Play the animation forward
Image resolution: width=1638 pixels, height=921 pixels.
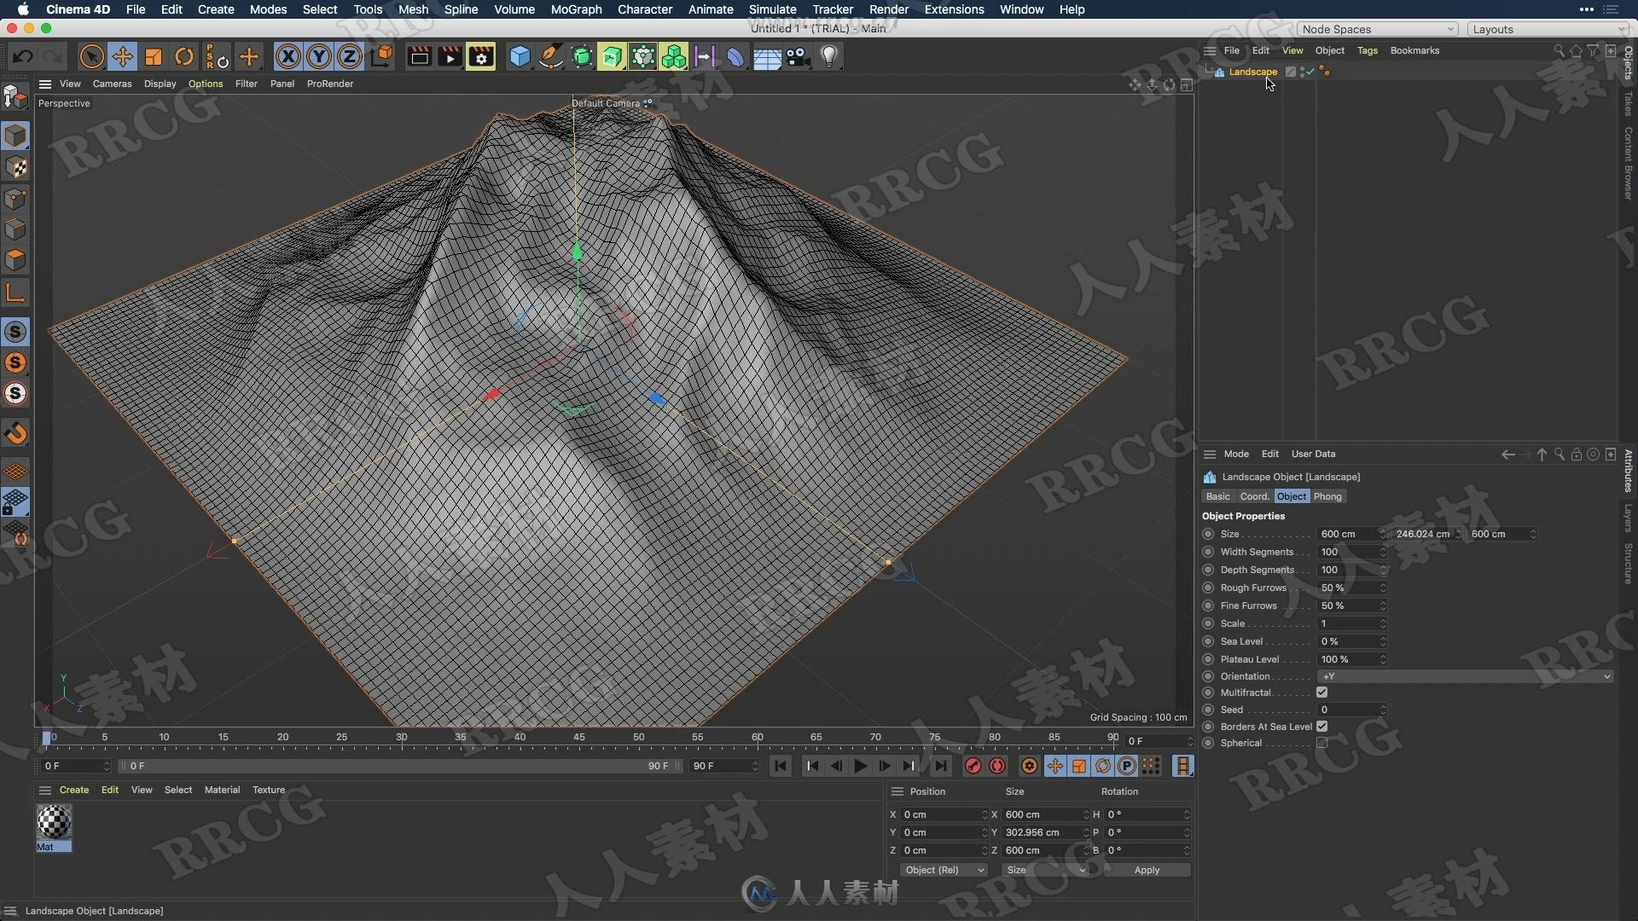pos(861,766)
